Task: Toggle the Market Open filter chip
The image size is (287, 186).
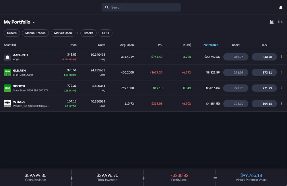Action: coord(63,33)
